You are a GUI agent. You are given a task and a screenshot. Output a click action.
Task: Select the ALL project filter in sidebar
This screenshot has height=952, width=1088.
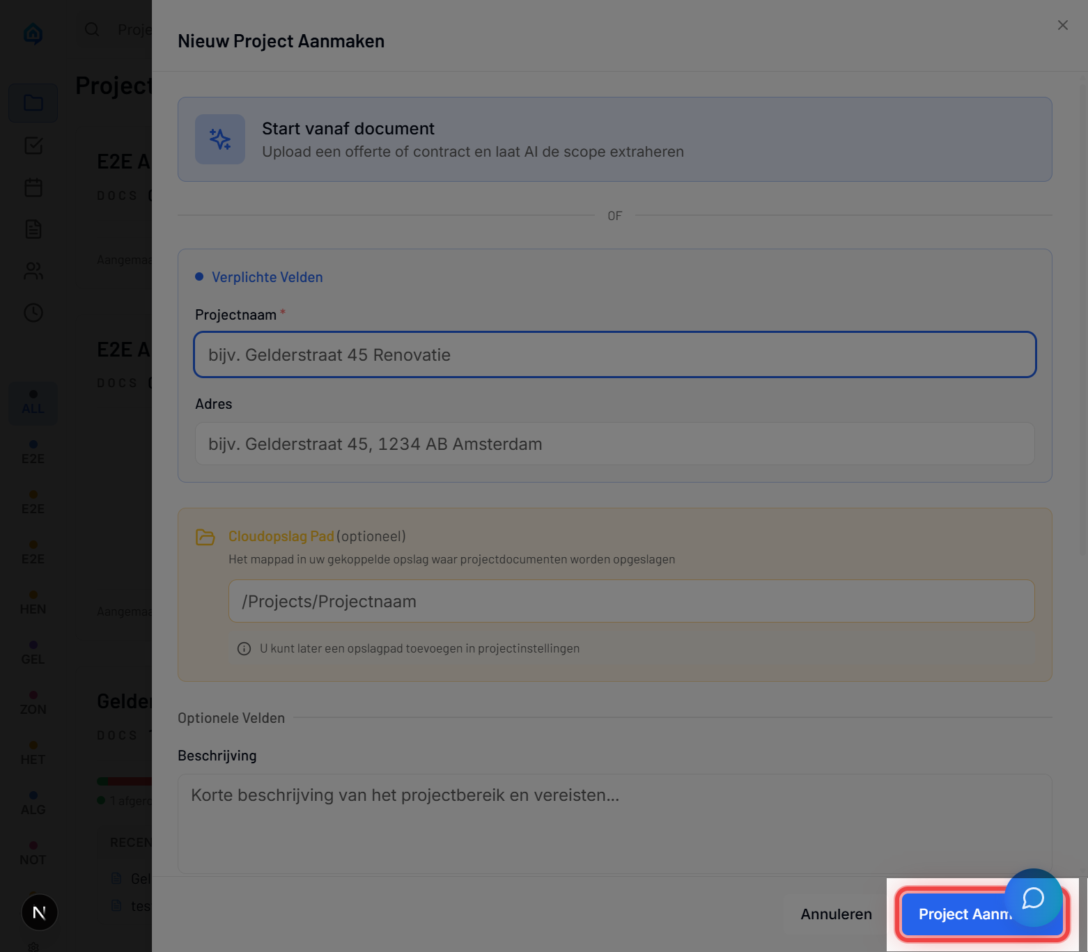33,403
